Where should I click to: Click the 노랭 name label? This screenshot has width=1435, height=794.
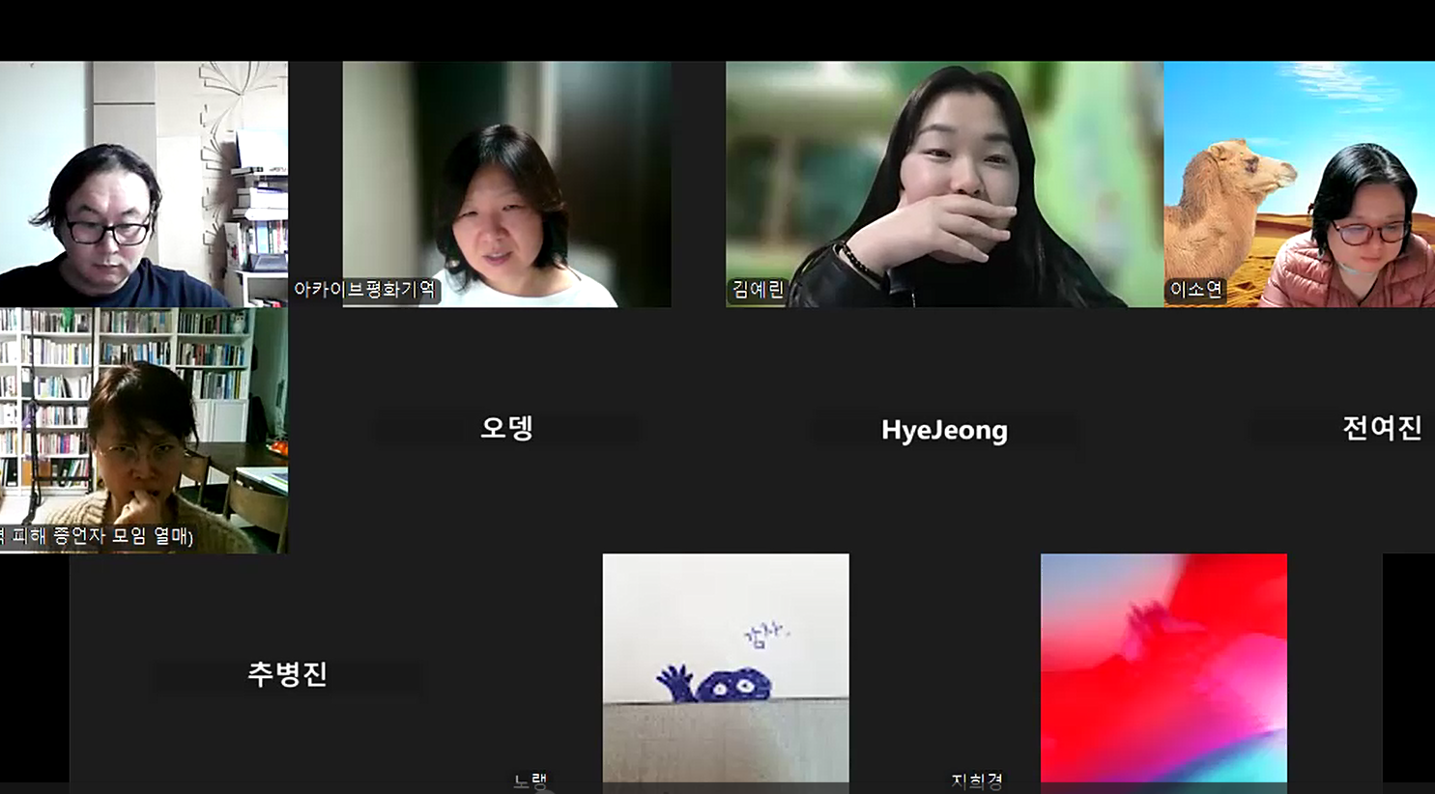pyautogui.click(x=531, y=780)
